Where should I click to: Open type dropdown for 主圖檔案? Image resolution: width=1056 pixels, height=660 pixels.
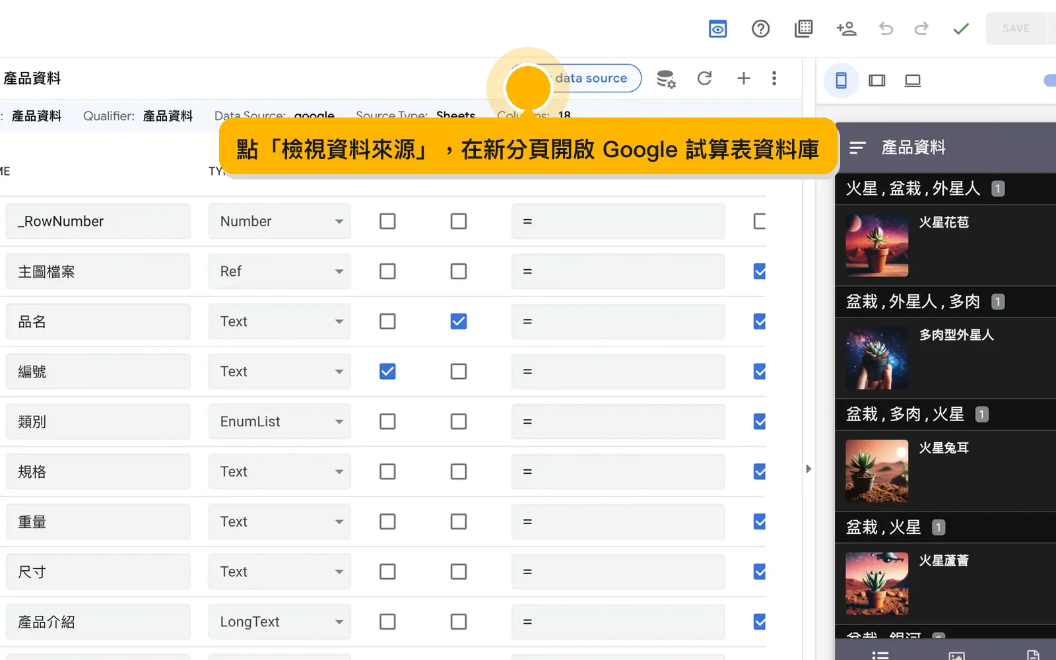[x=280, y=272]
